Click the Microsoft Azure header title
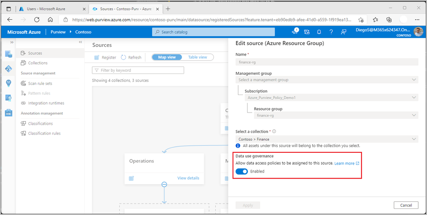Image resolution: width=427 pixels, height=215 pixels. [24, 32]
